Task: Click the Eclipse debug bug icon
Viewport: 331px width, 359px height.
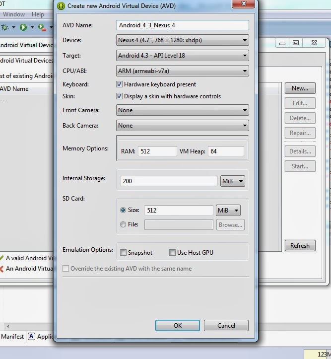Action: [x=4, y=27]
